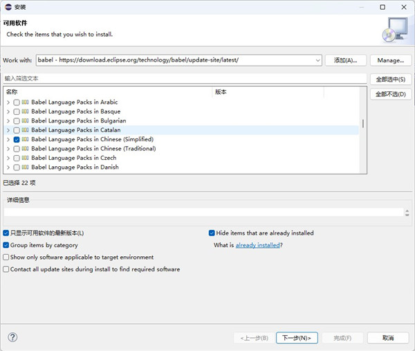Click the category icon beside Czech language packs
Screen dimensions: 415x351
click(x=25, y=158)
